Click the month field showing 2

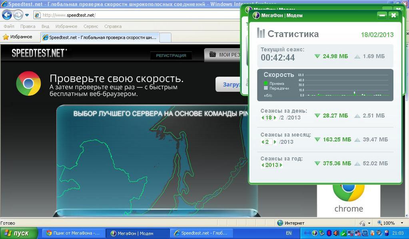click(x=269, y=142)
